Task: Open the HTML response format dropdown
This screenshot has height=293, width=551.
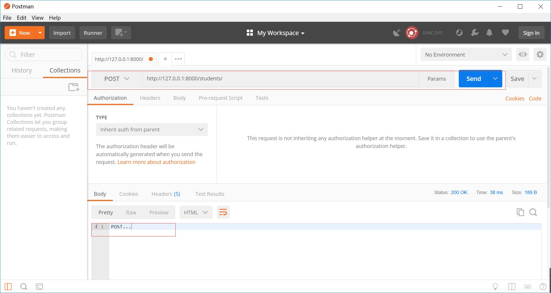Action: (x=196, y=212)
